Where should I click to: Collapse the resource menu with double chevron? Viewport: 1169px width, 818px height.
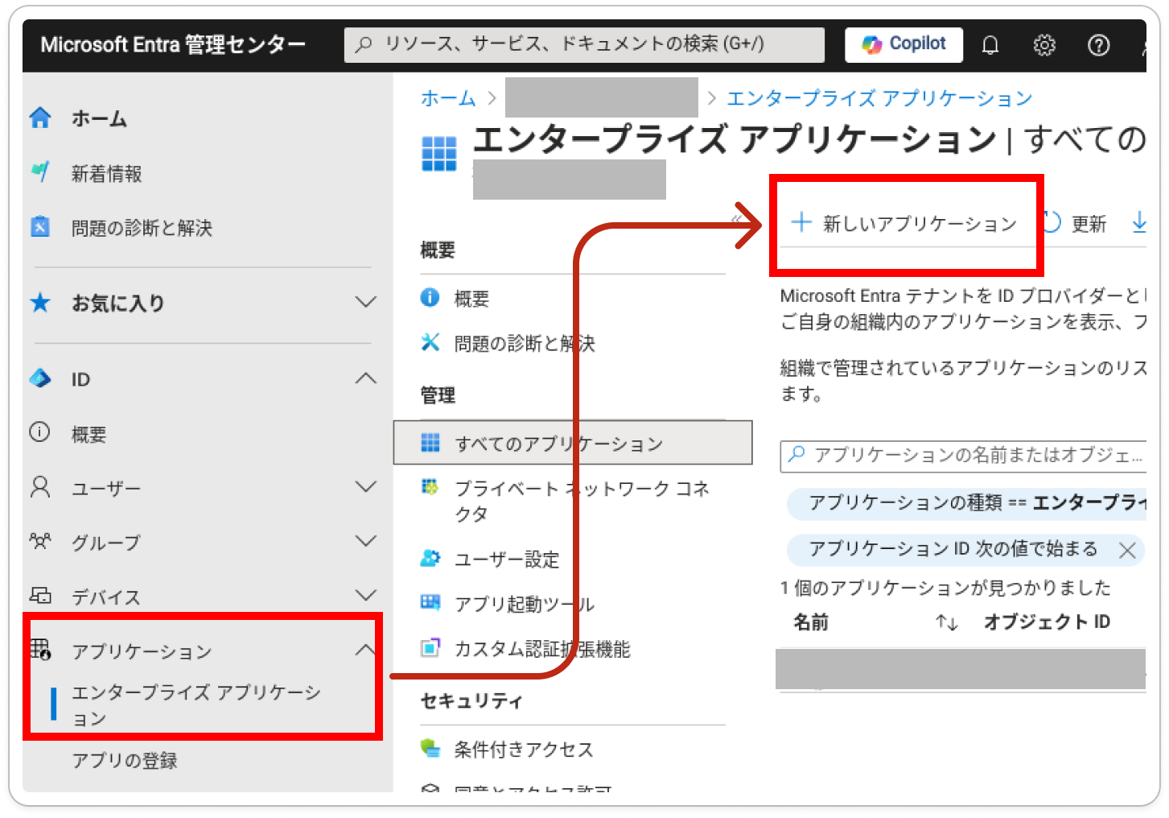click(x=736, y=219)
